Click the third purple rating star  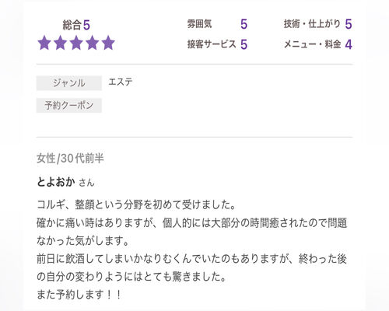point(76,43)
